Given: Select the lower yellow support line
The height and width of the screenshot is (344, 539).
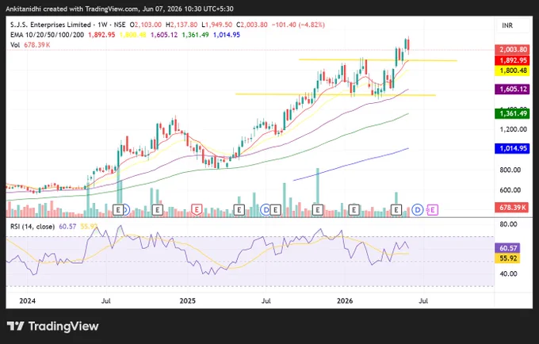Looking at the screenshot, I should (x=335, y=94).
